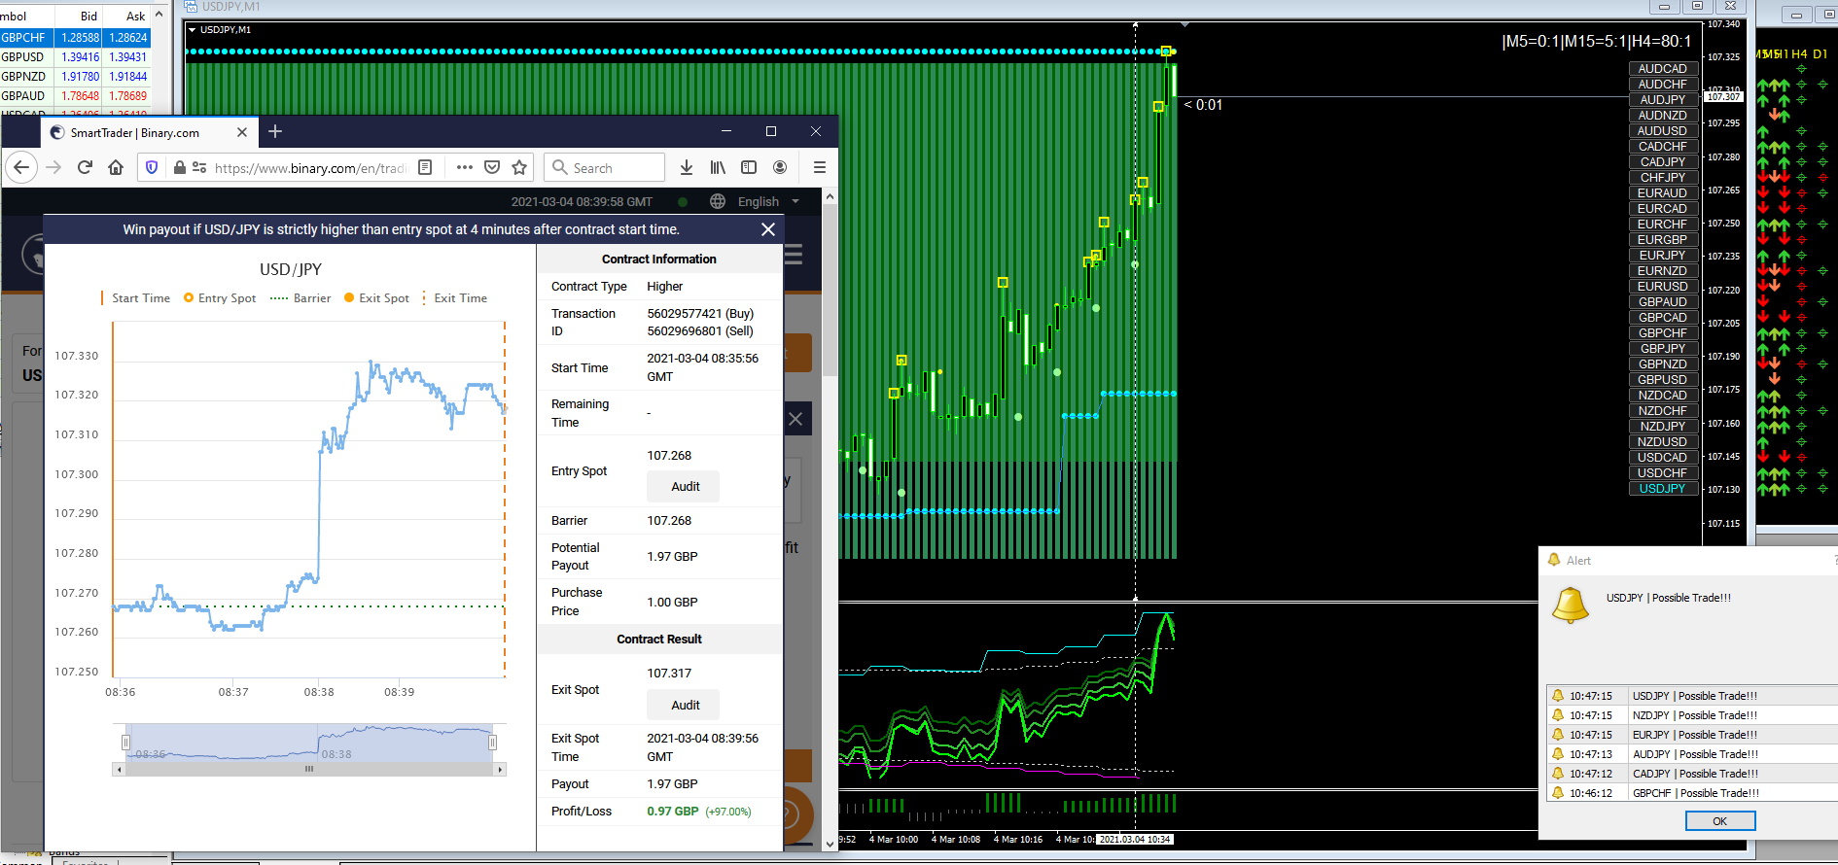The width and height of the screenshot is (1838, 865).
Task: Select the SmartTrader | Binary.com tab
Action: tap(151, 132)
